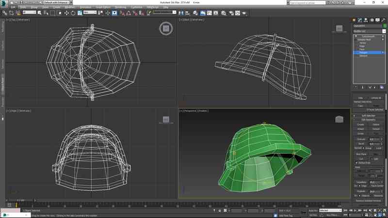Click the Make Unique icon below the stack
This screenshot has height=218, width=388.
pyautogui.click(x=370, y=87)
